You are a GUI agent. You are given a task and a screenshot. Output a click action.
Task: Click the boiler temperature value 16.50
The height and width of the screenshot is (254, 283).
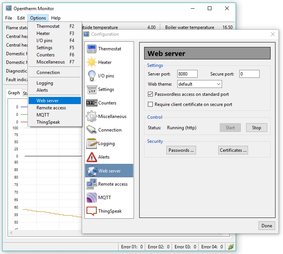(x=227, y=27)
